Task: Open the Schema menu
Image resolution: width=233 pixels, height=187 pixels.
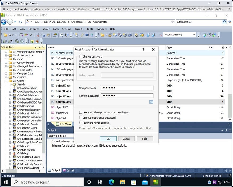Action: click(x=66, y=29)
